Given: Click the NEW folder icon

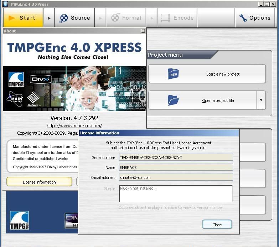Looking at the screenshot, I should (x=173, y=74).
